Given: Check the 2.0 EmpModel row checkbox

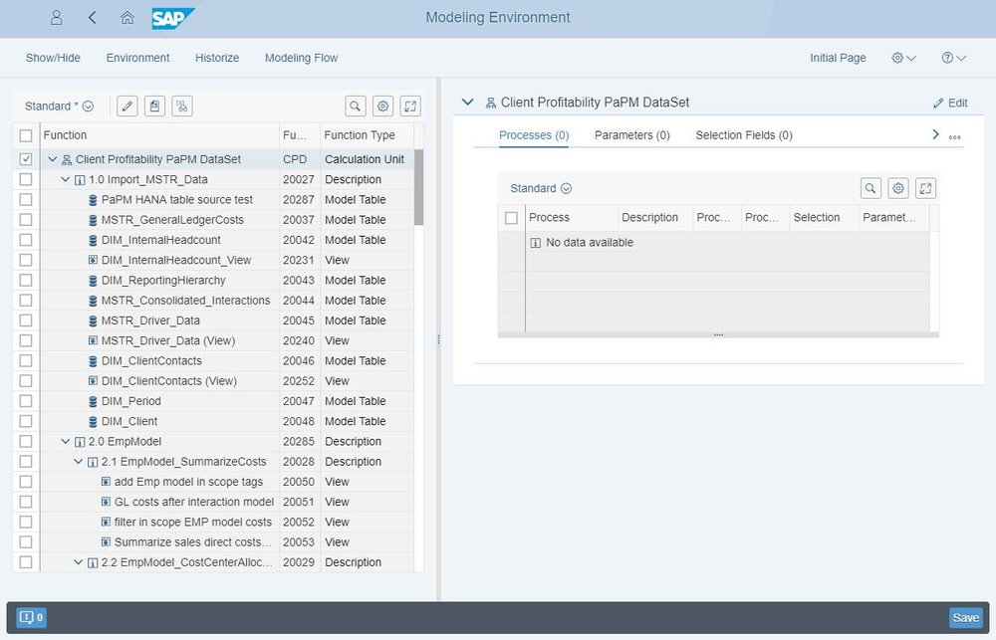Looking at the screenshot, I should coord(26,441).
